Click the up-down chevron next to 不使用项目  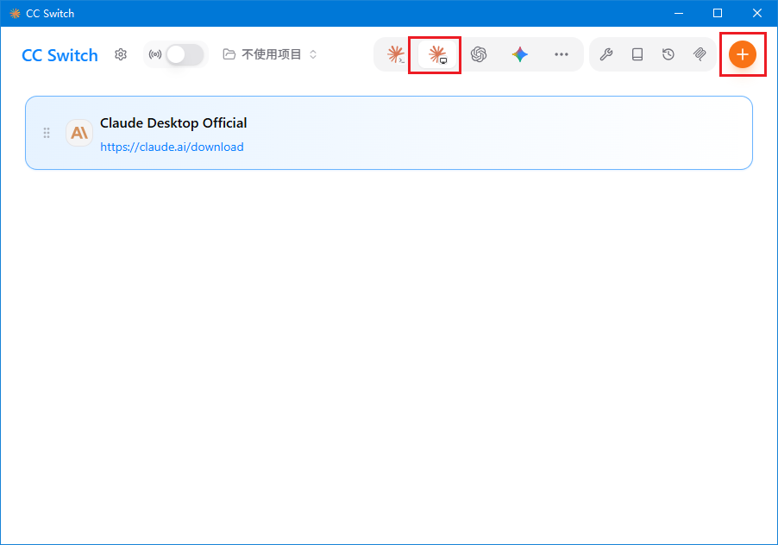point(313,54)
